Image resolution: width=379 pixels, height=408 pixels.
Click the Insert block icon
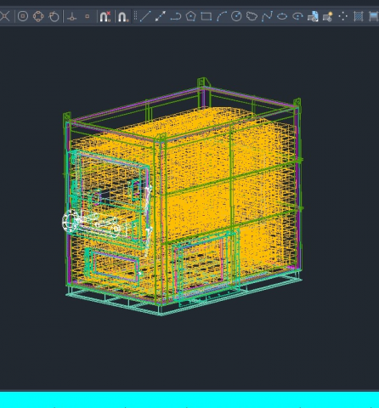click(x=313, y=16)
